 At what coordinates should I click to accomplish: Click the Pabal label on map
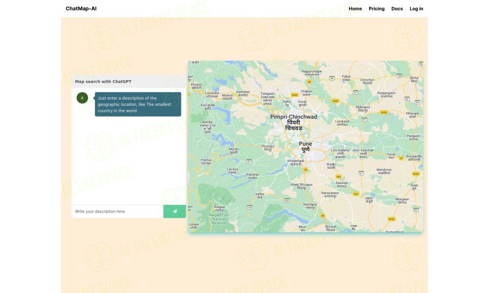point(346,78)
